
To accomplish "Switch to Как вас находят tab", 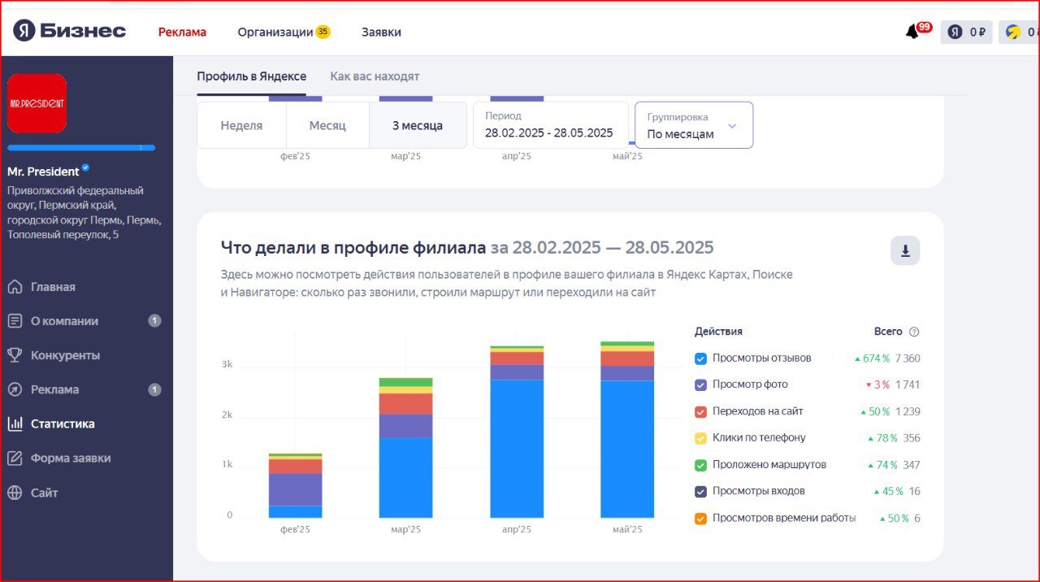I will (x=375, y=76).
